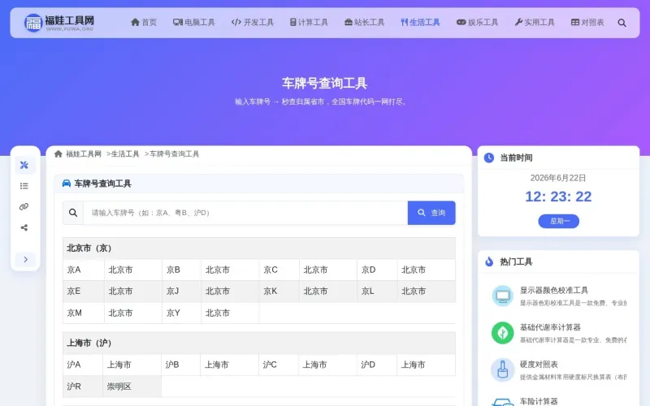Click the 崇明区 cell

point(132,387)
